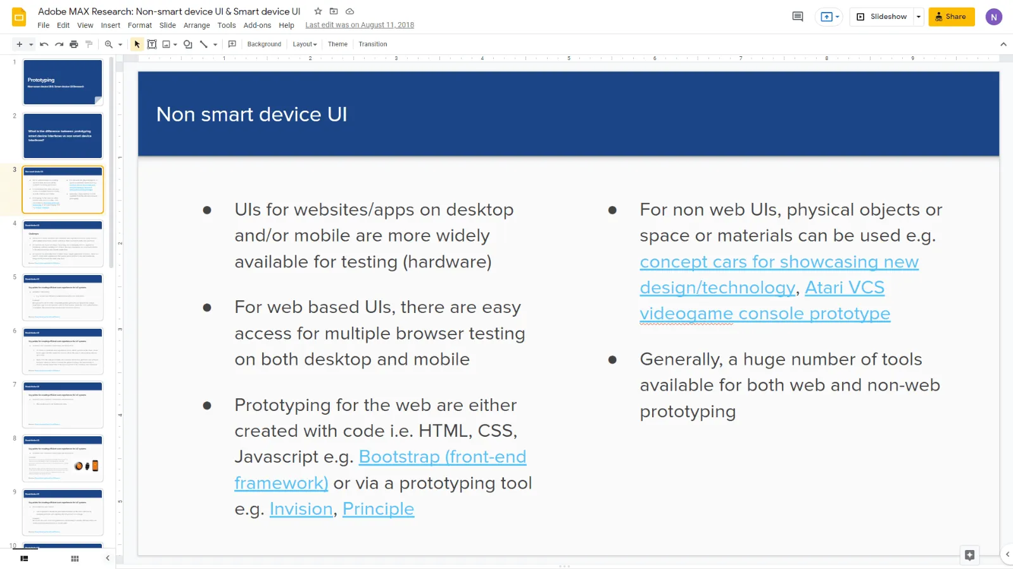The image size is (1013, 569).
Task: Check the cloud save status icon
Action: (x=349, y=11)
